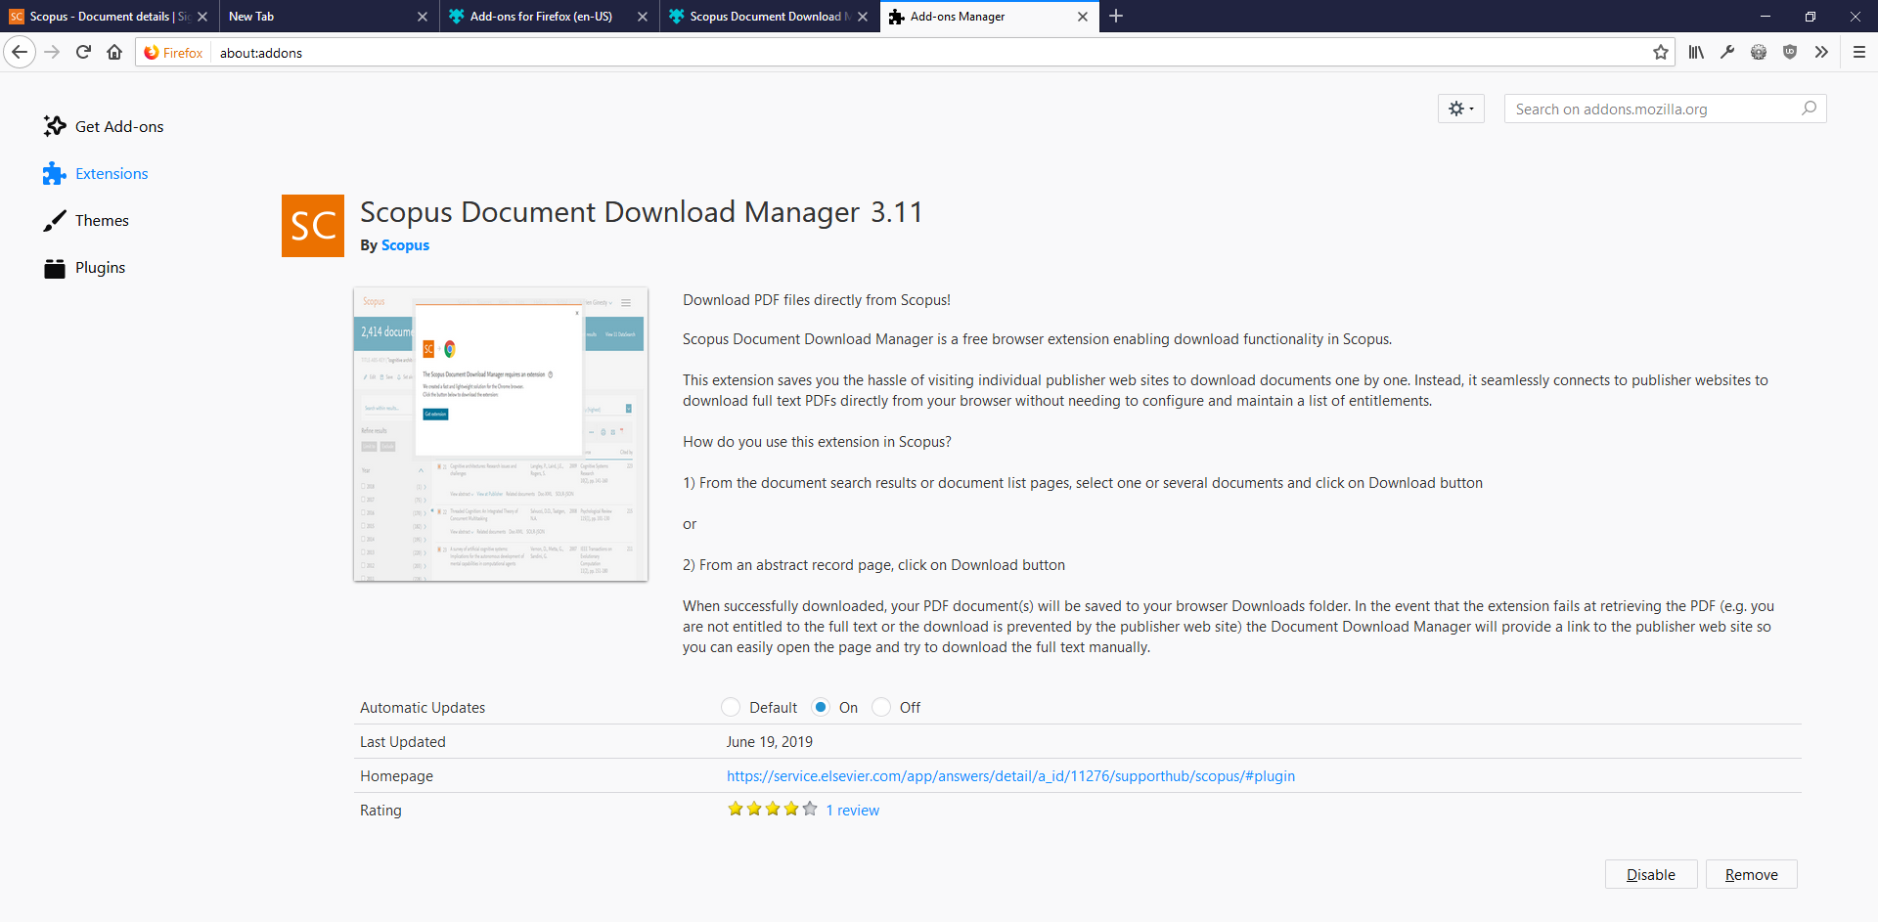
Task: Close the Scopus Document details tab
Action: pos(202,17)
